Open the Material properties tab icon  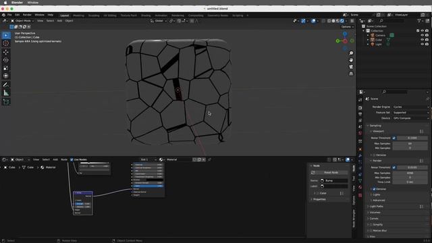[360, 188]
